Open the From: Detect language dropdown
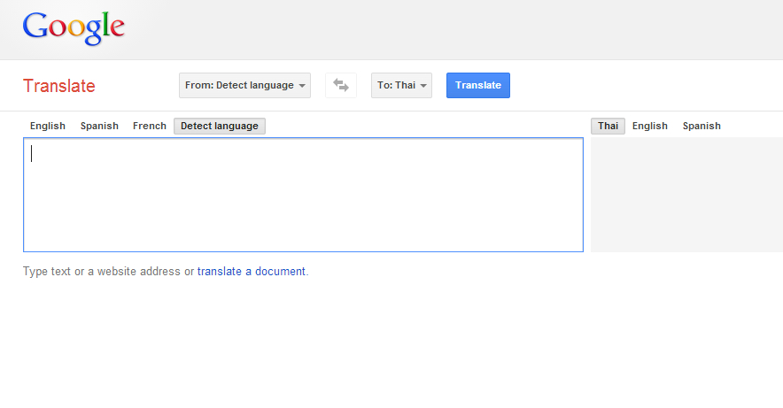Viewport: 783px width, 408px height. (x=239, y=86)
